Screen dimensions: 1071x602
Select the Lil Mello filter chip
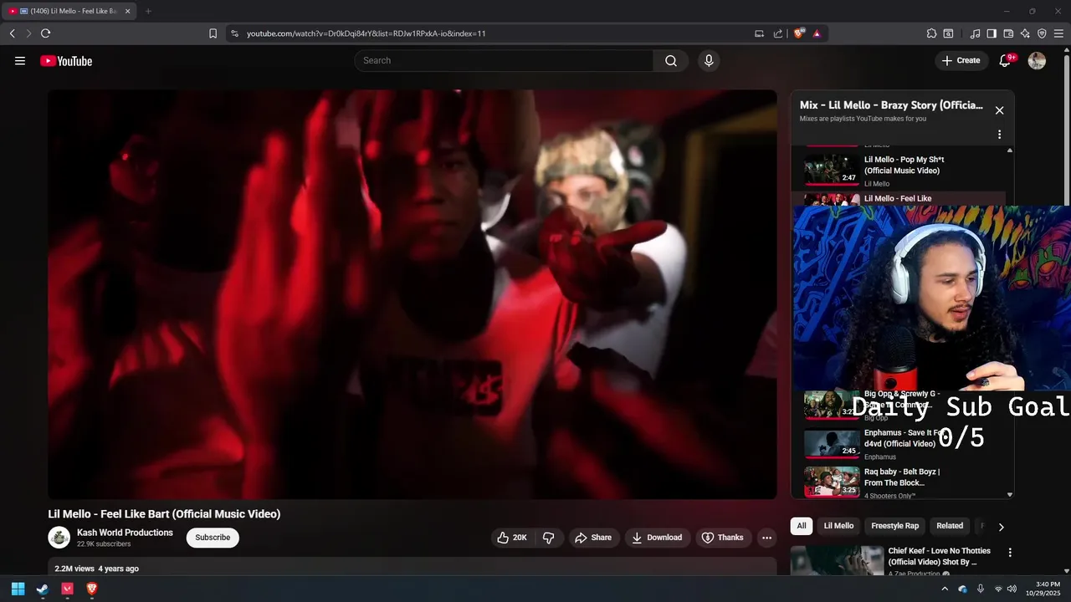(838, 526)
